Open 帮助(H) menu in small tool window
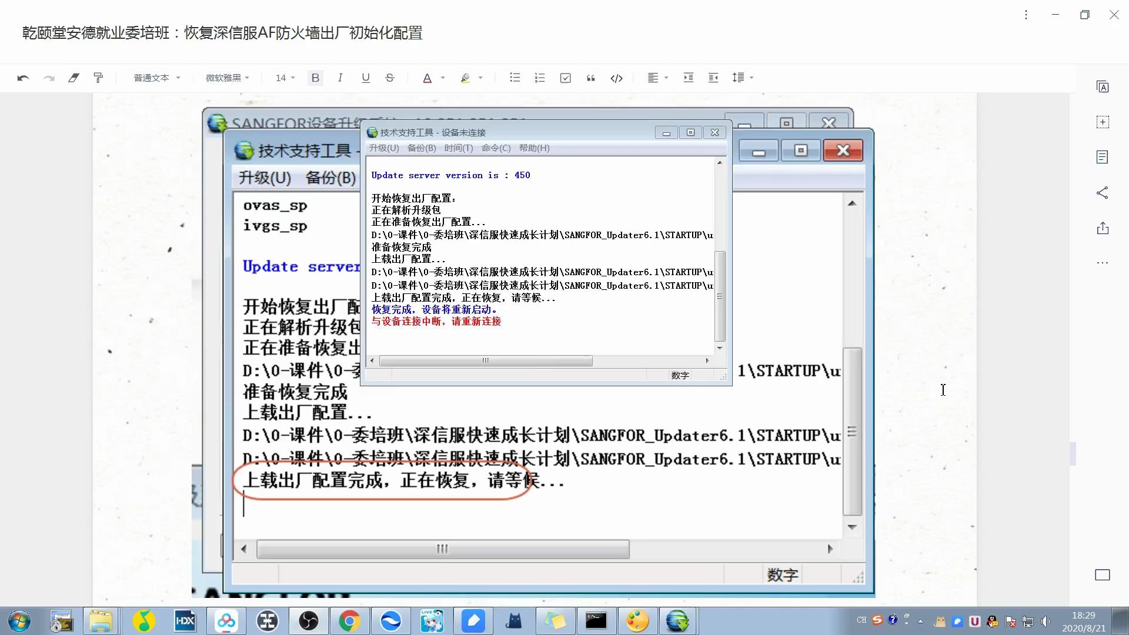Screen dimensions: 1129x635 click(534, 148)
